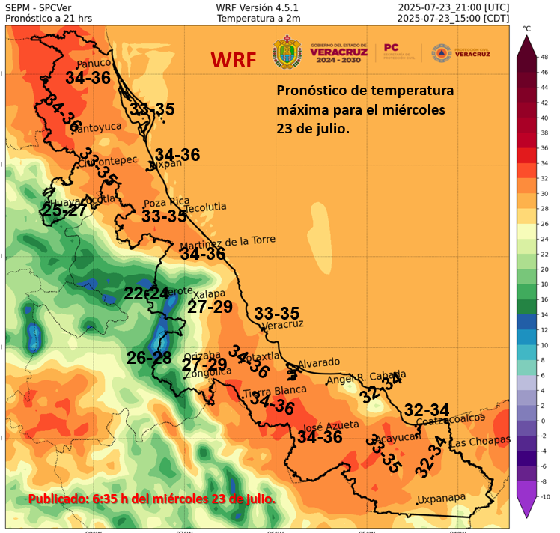Image resolution: width=560 pixels, height=533 pixels.
Task: Click the Martinez de la Torre label
Action: pos(228,244)
